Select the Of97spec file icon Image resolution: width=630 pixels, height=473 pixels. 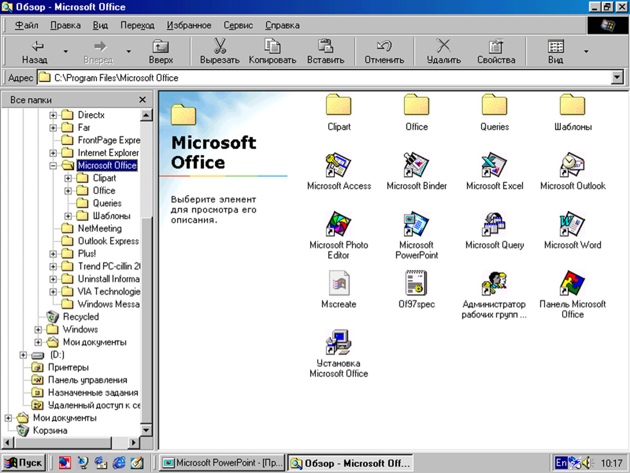pyautogui.click(x=416, y=283)
